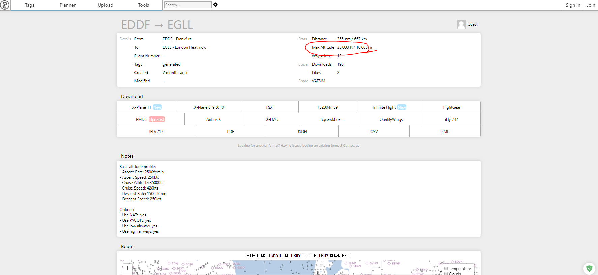Open the Flight Plan Database logo home
This screenshot has height=275, width=598.
tap(5, 5)
